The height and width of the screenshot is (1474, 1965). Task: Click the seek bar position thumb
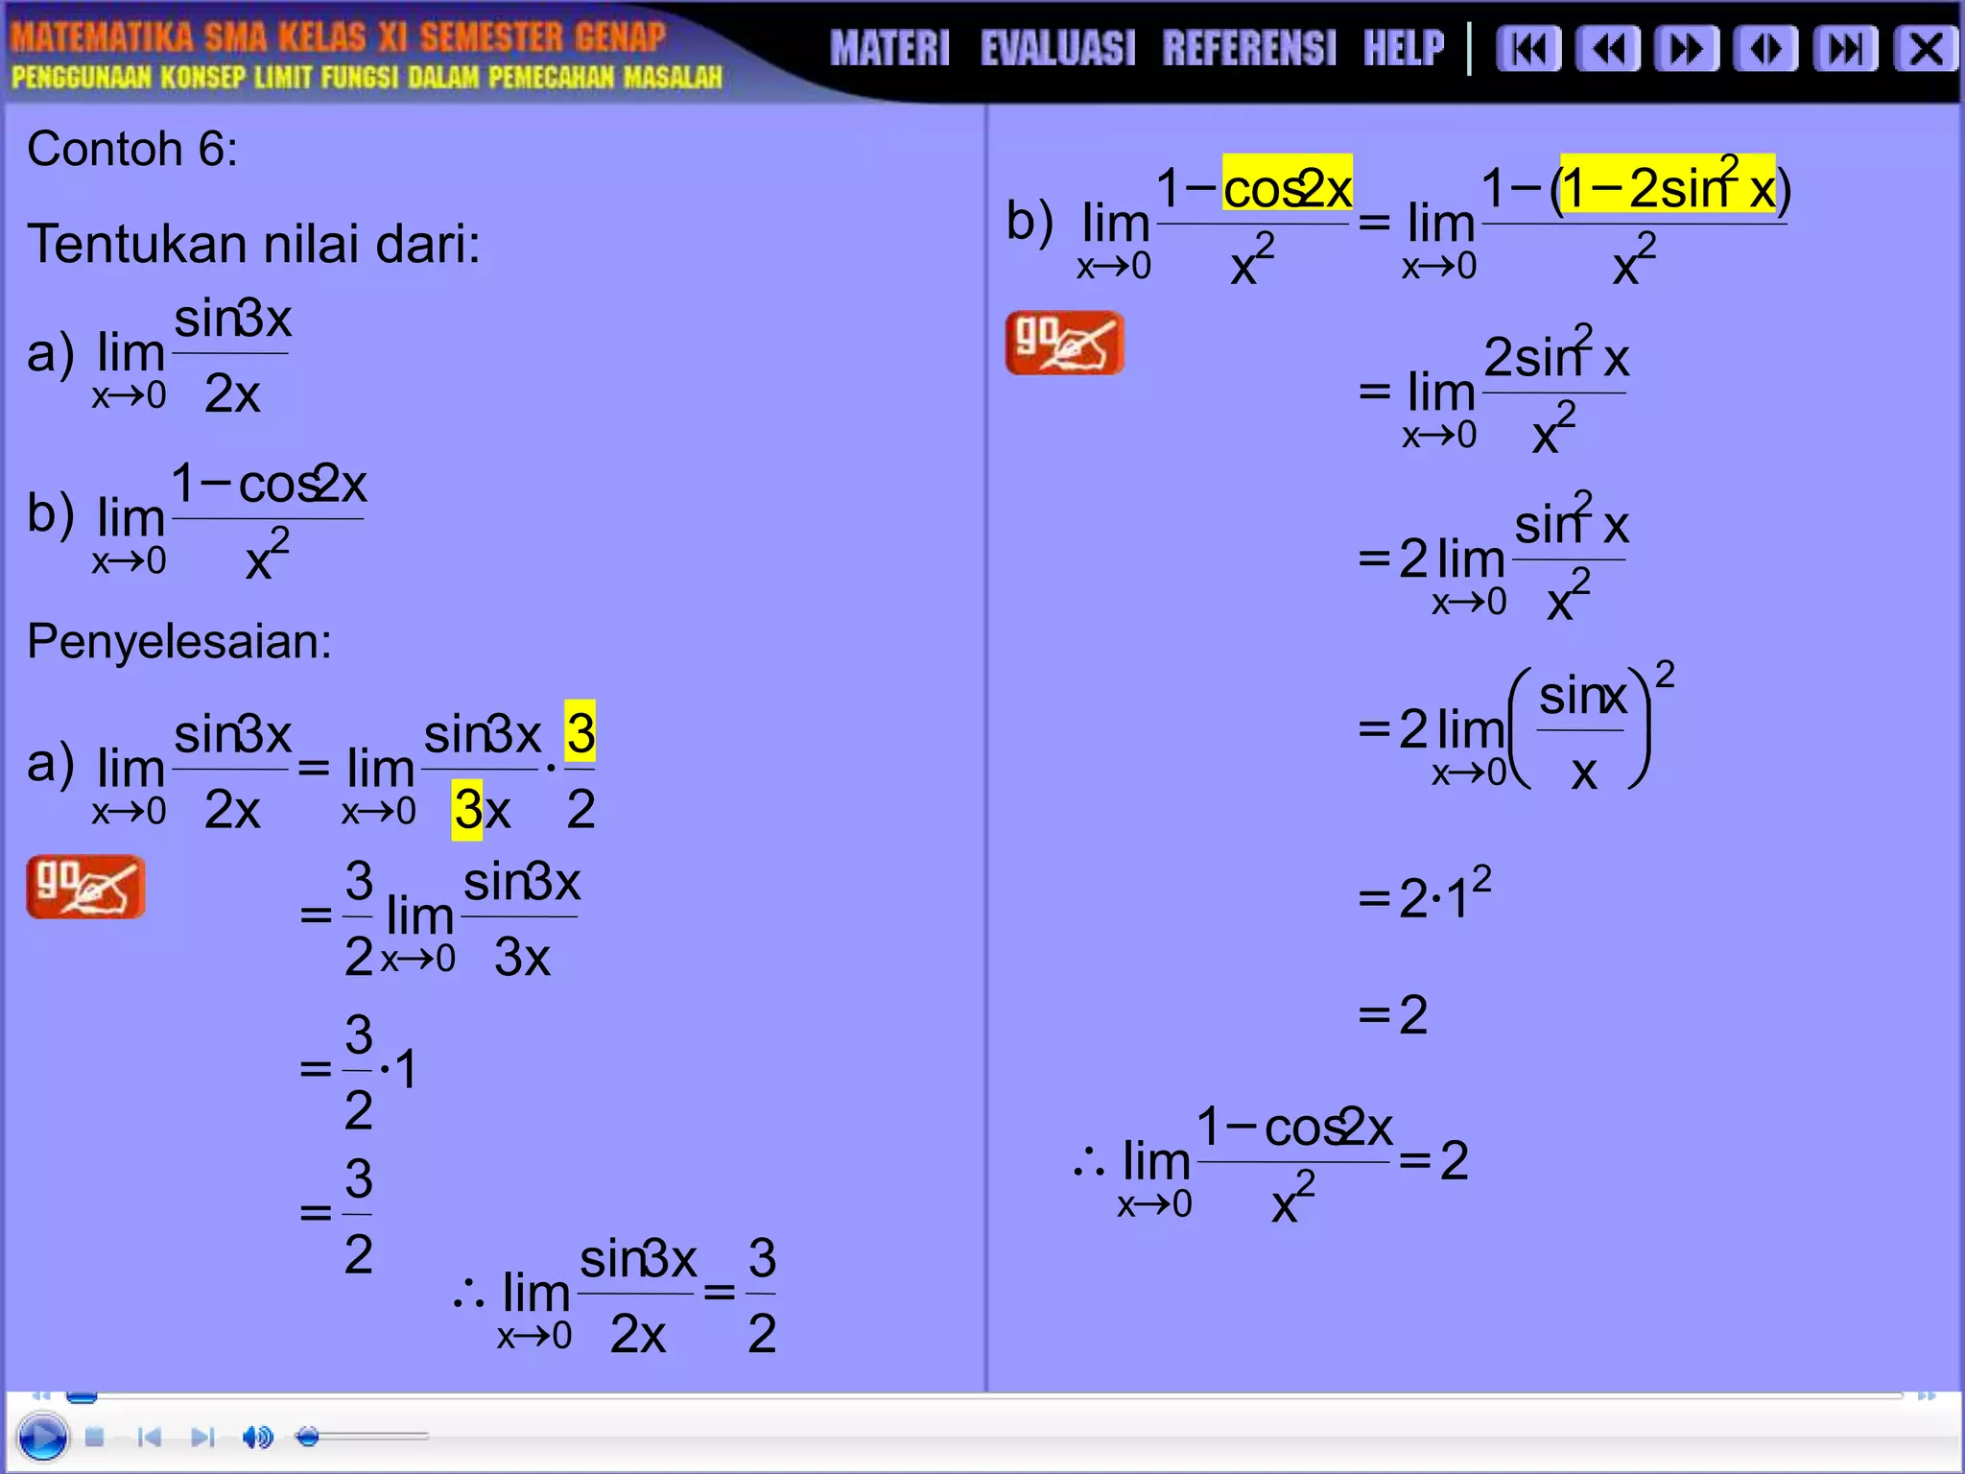81,1396
